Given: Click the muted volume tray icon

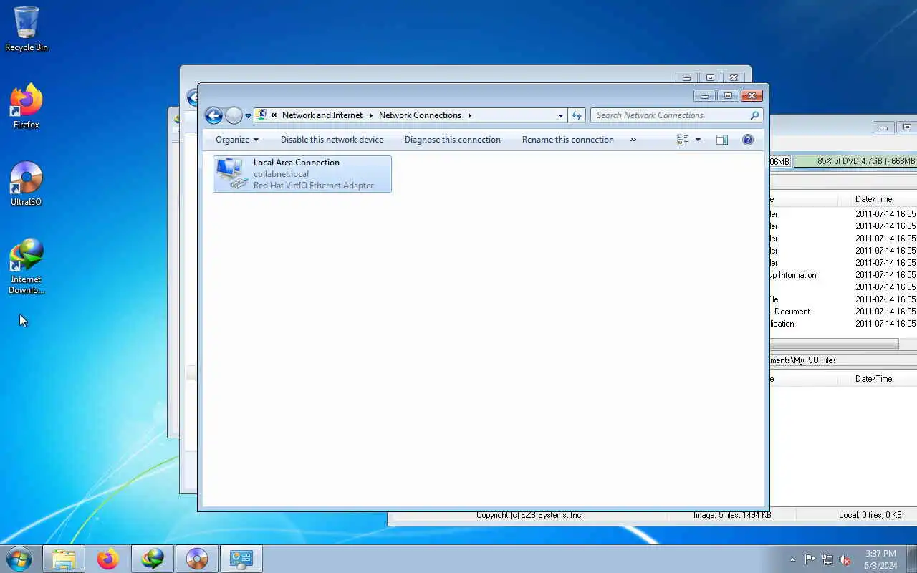Looking at the screenshot, I should coord(845,559).
